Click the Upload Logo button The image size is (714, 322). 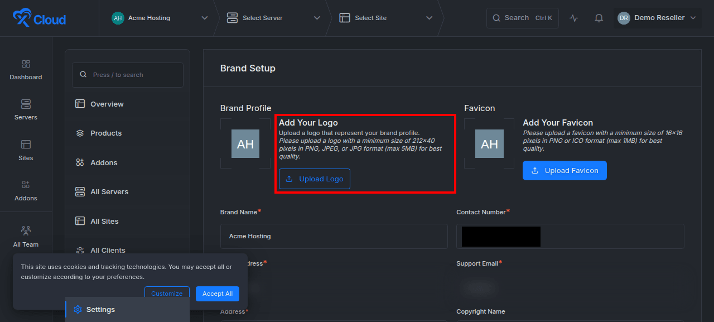(x=315, y=179)
